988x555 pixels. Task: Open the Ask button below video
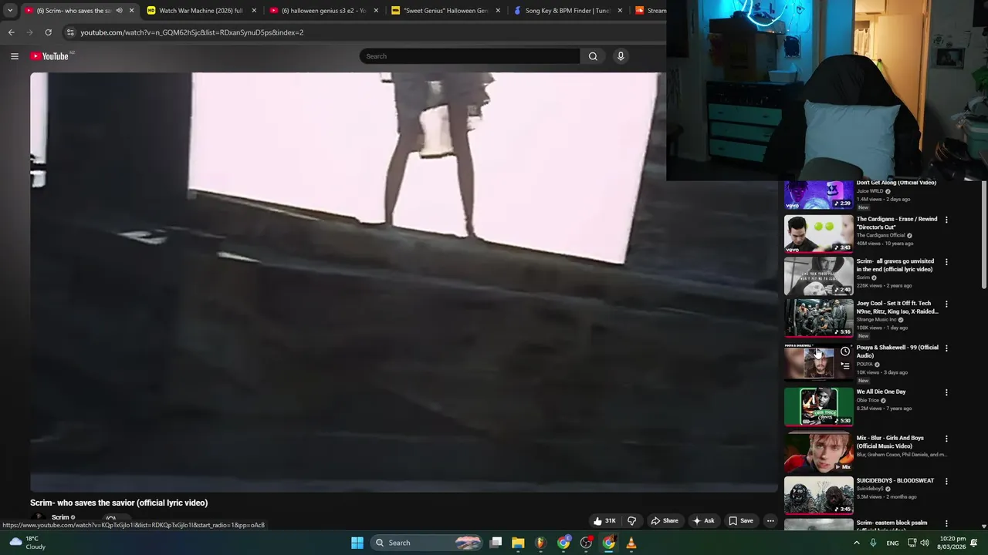coord(703,520)
